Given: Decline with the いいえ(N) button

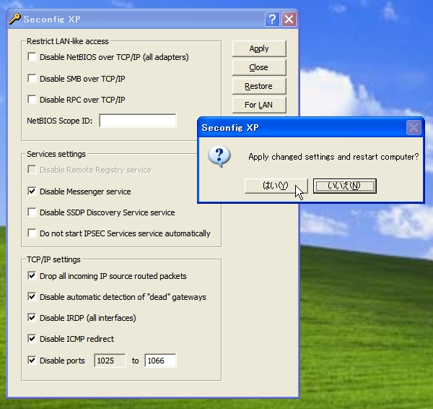Looking at the screenshot, I should pyautogui.click(x=345, y=186).
